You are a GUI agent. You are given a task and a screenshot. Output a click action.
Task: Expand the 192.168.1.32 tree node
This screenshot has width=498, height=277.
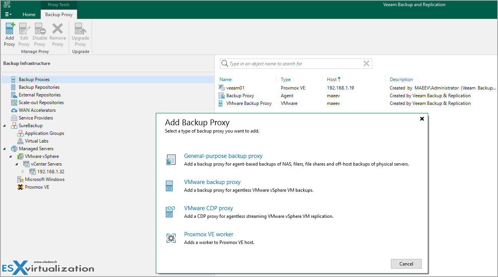(23, 172)
